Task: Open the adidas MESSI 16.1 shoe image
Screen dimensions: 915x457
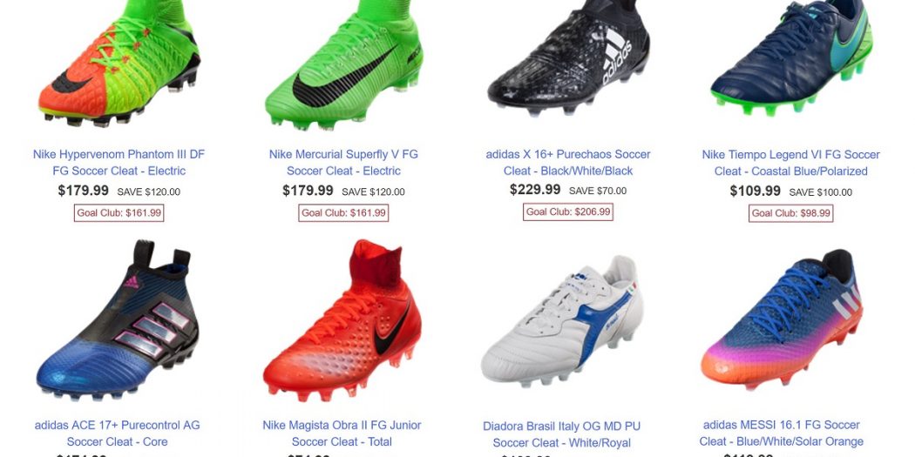Action: click(782, 320)
